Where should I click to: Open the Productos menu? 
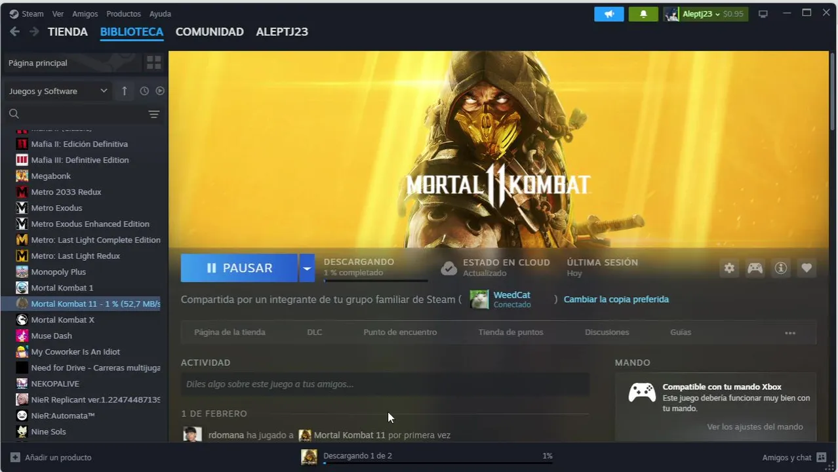123,14
